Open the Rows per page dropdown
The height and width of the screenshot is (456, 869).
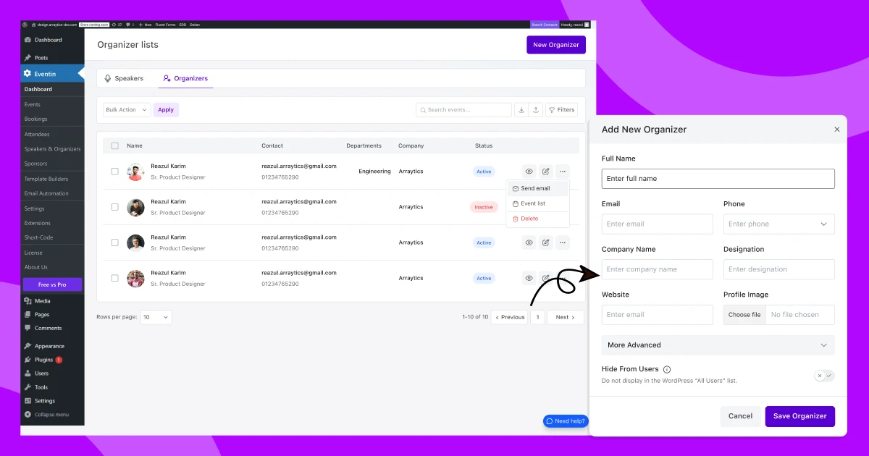tap(156, 317)
